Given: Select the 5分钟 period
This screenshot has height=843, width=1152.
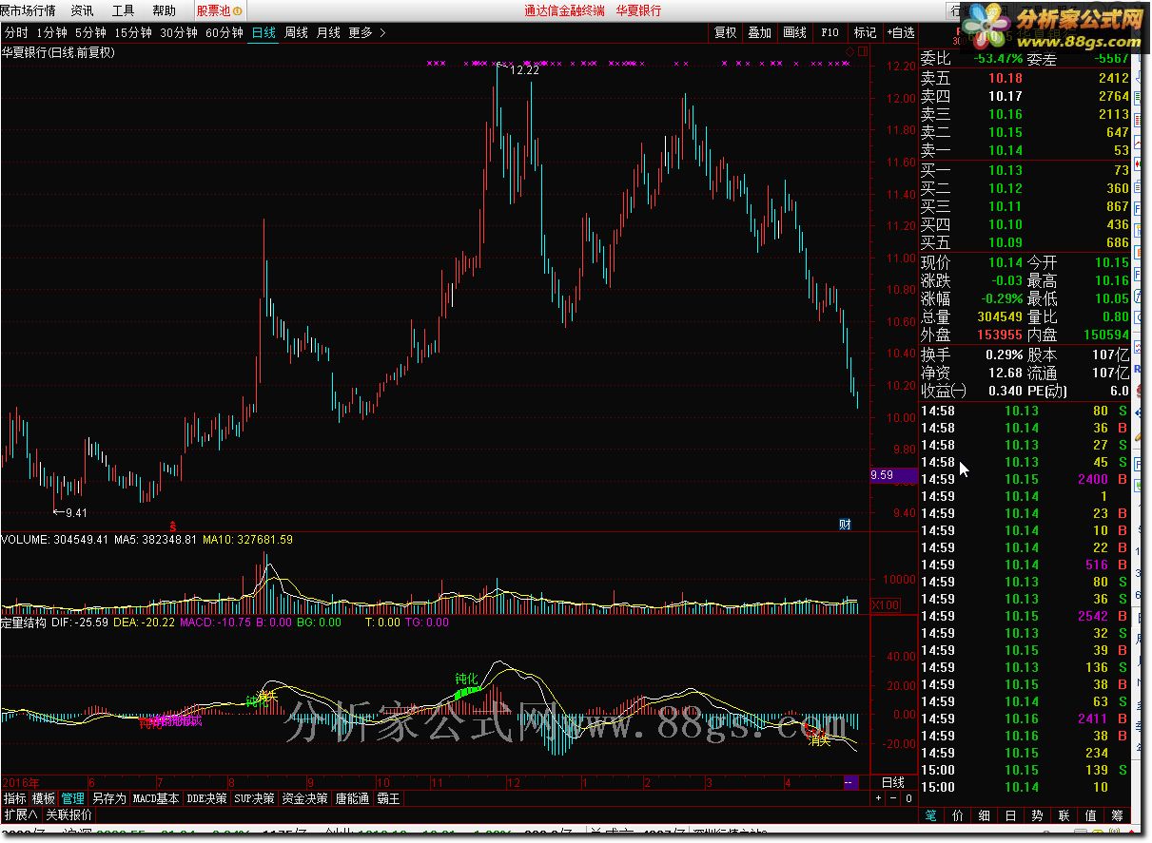Looking at the screenshot, I should 89,32.
